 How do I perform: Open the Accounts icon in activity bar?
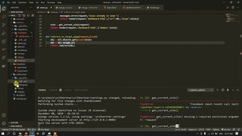point(4,115)
